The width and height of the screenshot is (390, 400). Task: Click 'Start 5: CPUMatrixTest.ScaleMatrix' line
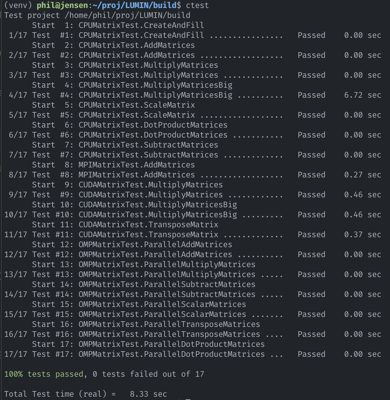pyautogui.click(x=113, y=105)
